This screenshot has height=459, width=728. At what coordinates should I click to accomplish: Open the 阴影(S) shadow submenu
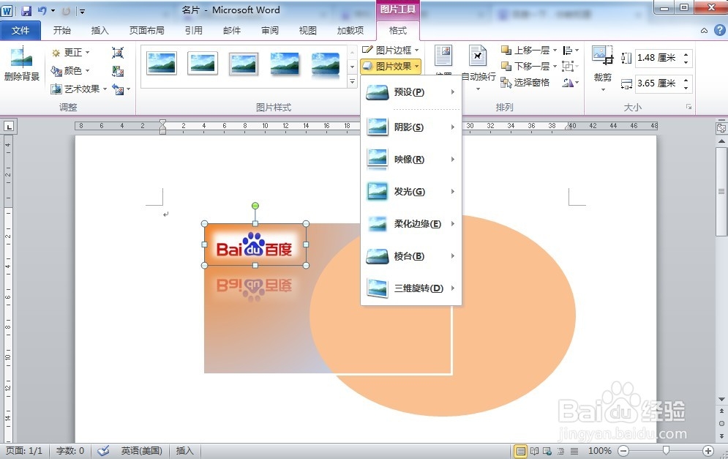pos(407,127)
